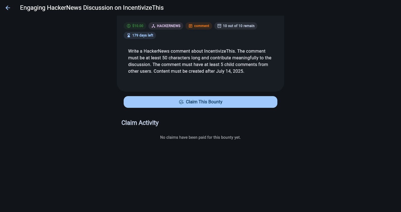This screenshot has width=401, height=212.
Task: Click the bounty description starting Write a HackerNews
Action: 200,61
